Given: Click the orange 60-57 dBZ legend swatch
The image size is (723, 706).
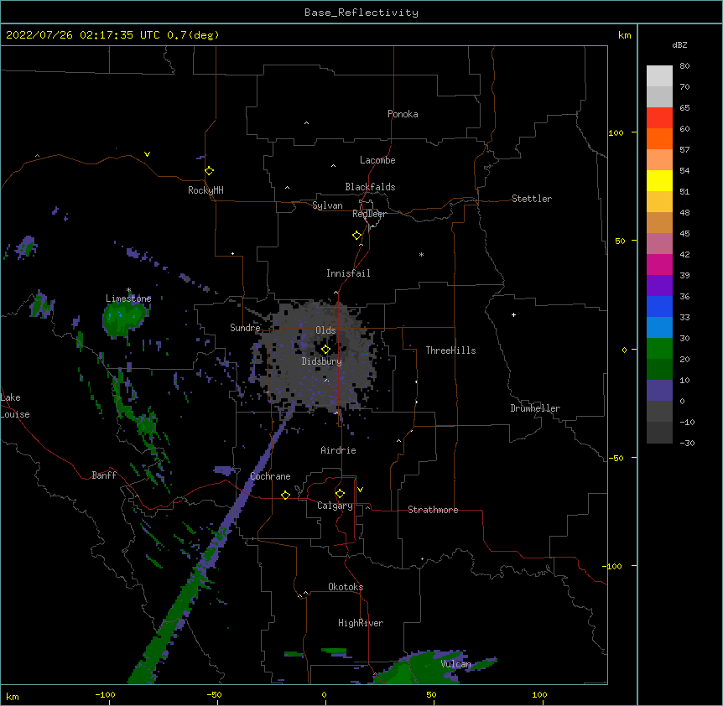Looking at the screenshot, I should point(659,138).
